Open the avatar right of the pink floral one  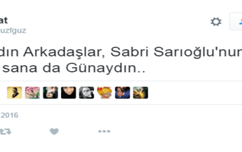tap(51, 93)
